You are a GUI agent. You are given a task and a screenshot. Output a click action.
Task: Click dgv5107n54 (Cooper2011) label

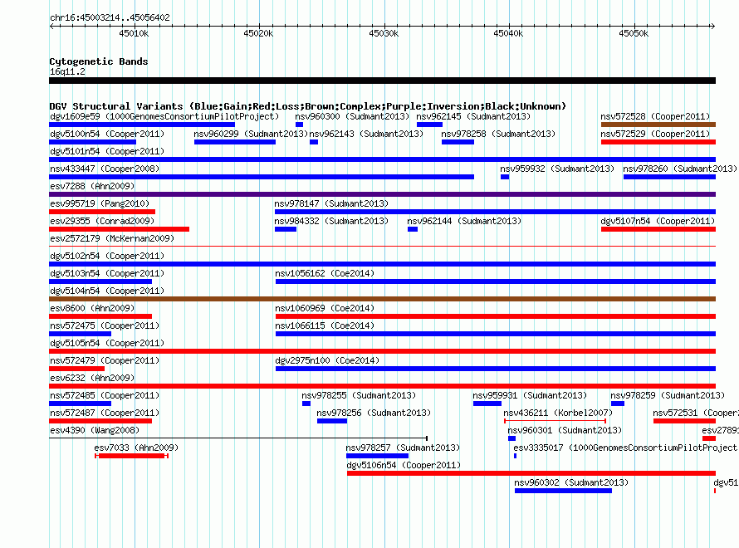658,221
